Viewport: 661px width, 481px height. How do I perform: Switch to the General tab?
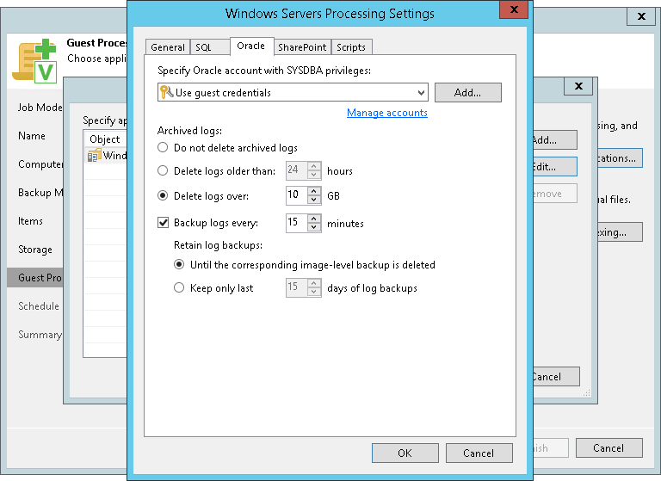tap(167, 47)
